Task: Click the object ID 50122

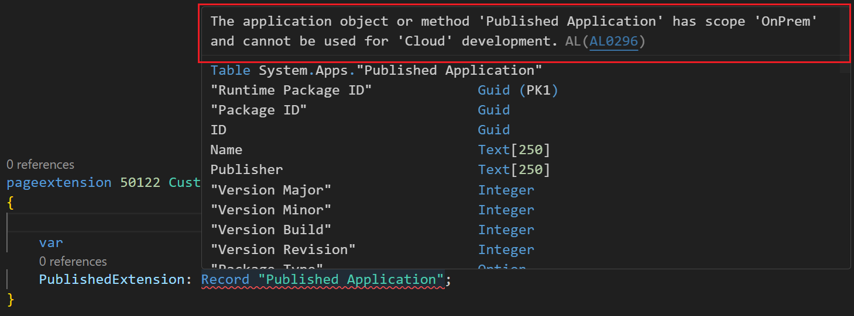Action: [140, 182]
